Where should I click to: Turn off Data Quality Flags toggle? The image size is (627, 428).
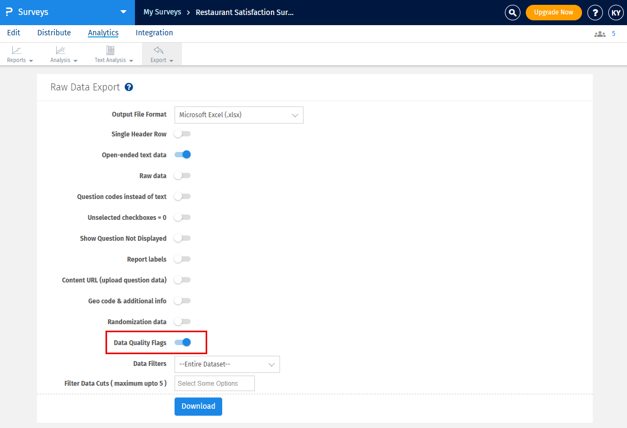[183, 343]
